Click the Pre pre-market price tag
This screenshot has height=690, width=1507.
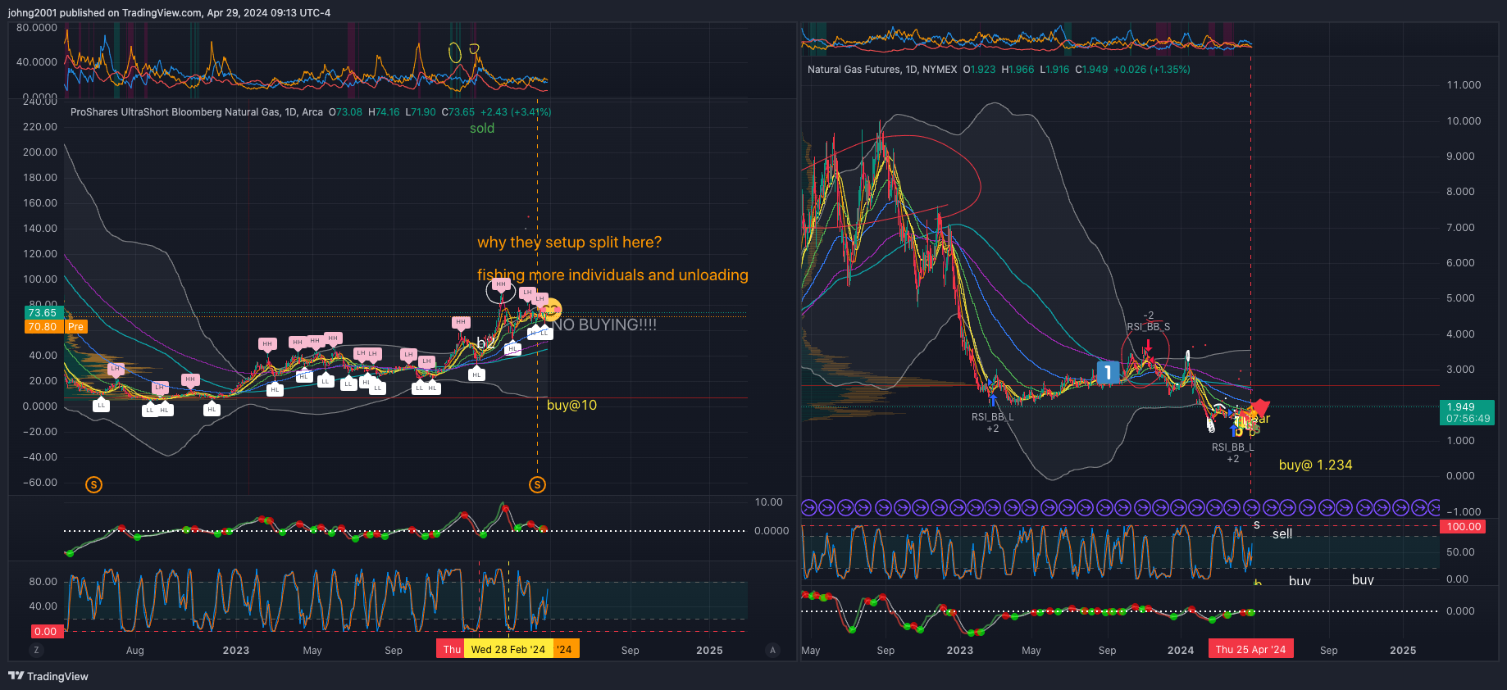coord(75,327)
